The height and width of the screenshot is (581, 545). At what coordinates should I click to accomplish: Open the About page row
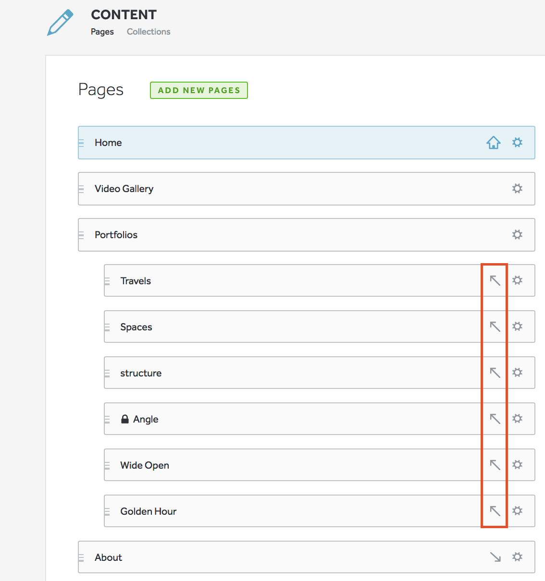pos(307,557)
